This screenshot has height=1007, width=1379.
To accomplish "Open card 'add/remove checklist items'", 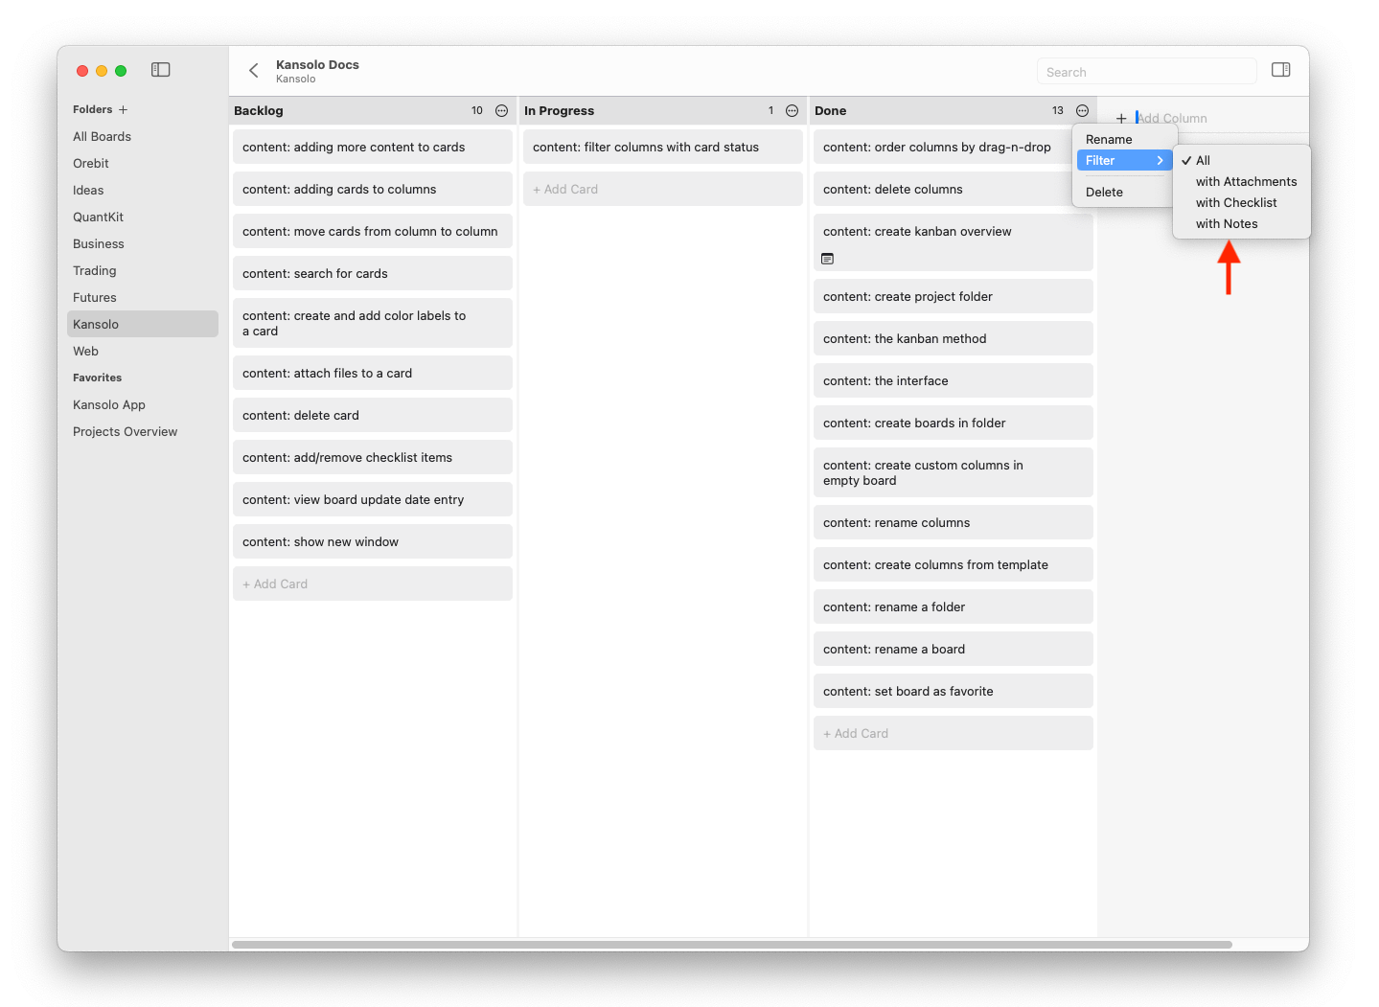I will [373, 457].
